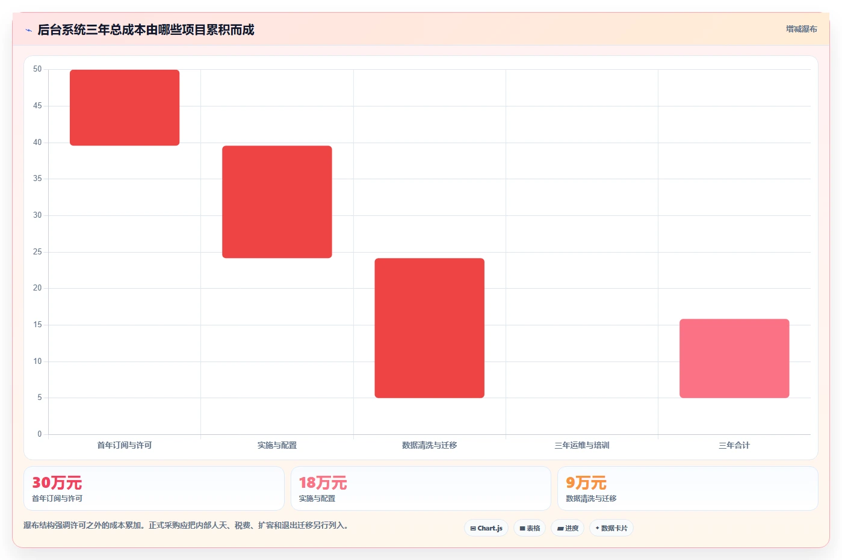
Task: Click the x-axis label 三年合计
Action: pos(734,445)
